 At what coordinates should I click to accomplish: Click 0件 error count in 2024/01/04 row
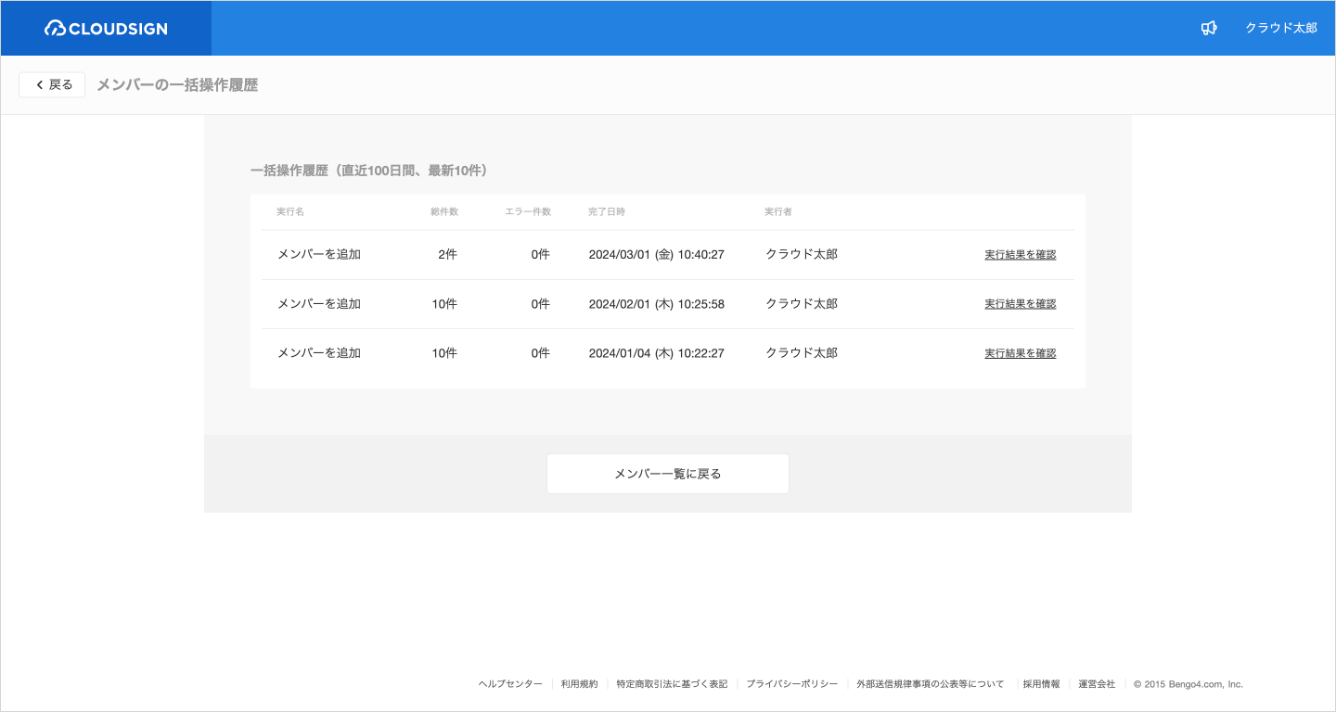[541, 353]
